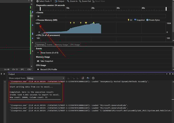Click diagnostics summary scroll down arrow
Screen dimensions: 174x123
173,70
